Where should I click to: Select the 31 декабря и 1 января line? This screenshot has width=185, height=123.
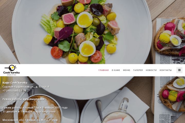click(29, 111)
